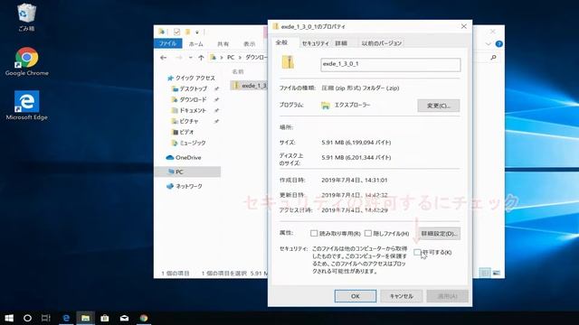Select exde_1_3 zip file in Explorer list
This screenshot has height=325, width=579.
pos(249,86)
